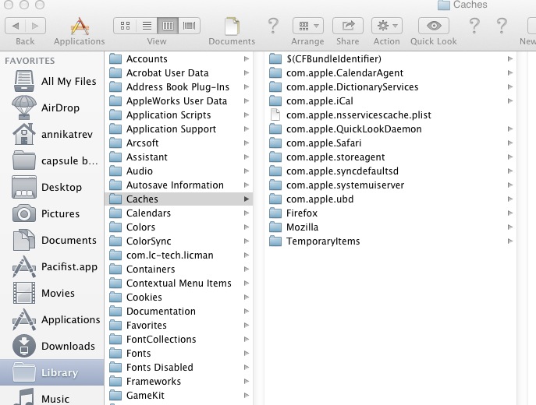The height and width of the screenshot is (405, 536).
Task: Select the Accounts folder
Action: click(x=179, y=59)
